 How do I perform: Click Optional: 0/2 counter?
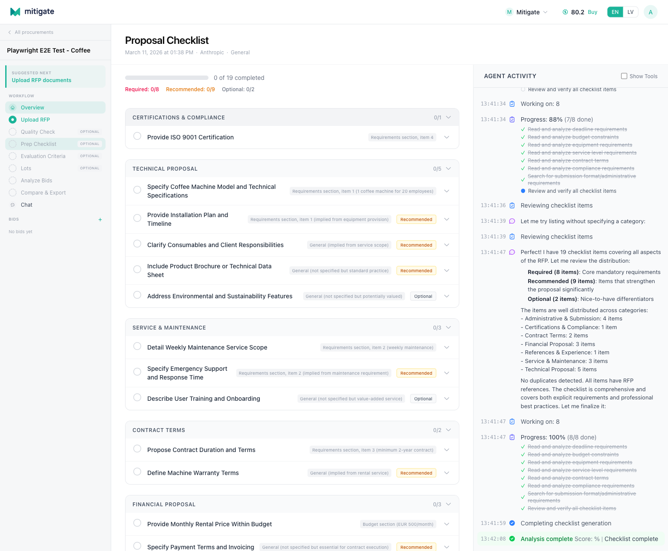point(238,89)
